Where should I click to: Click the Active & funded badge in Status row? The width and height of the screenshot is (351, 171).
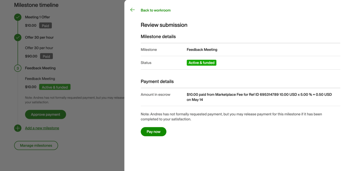point(201,63)
